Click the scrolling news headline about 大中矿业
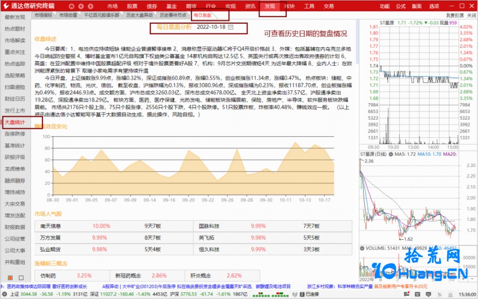Image resolution: width=478 pixels, height=299 pixels. [x=196, y=287]
